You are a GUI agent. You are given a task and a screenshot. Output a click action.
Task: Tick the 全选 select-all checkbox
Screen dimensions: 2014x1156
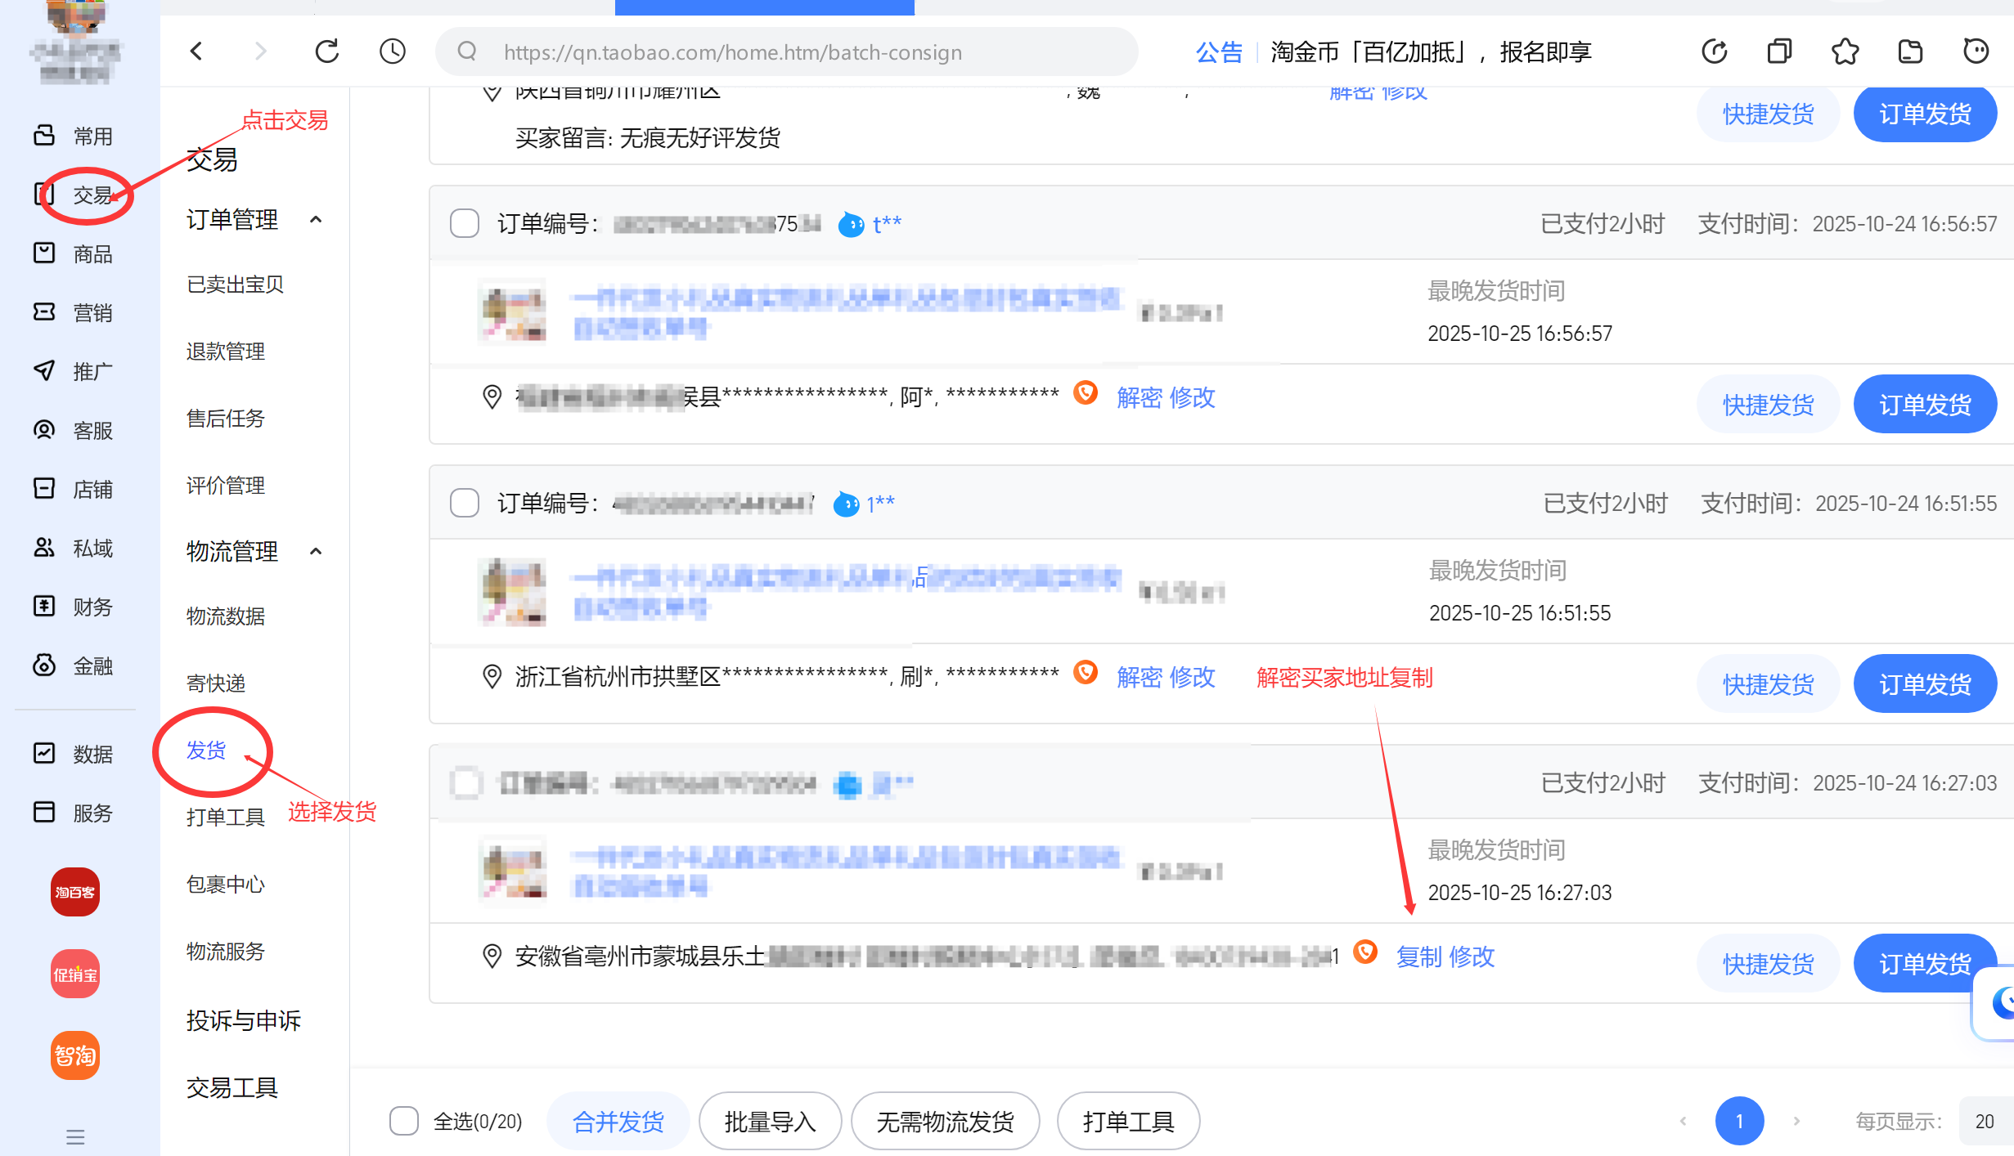click(404, 1121)
